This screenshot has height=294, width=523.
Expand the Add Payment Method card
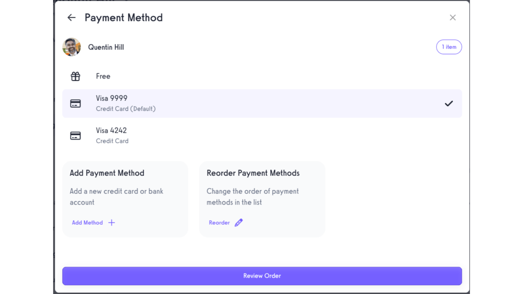click(125, 199)
